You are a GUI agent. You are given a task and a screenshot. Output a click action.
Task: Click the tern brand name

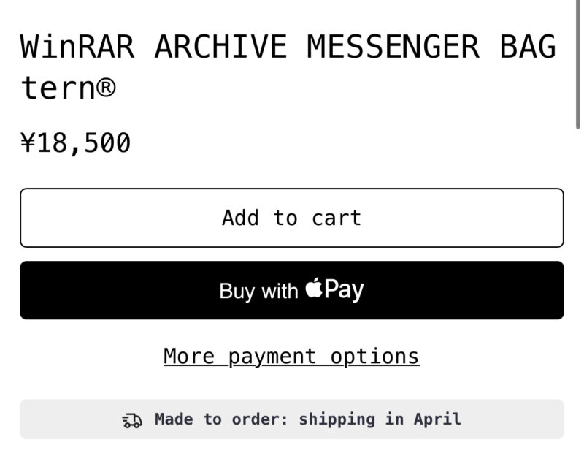pyautogui.click(x=58, y=88)
